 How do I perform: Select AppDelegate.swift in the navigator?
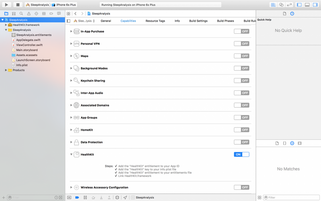pyautogui.click(x=28, y=40)
